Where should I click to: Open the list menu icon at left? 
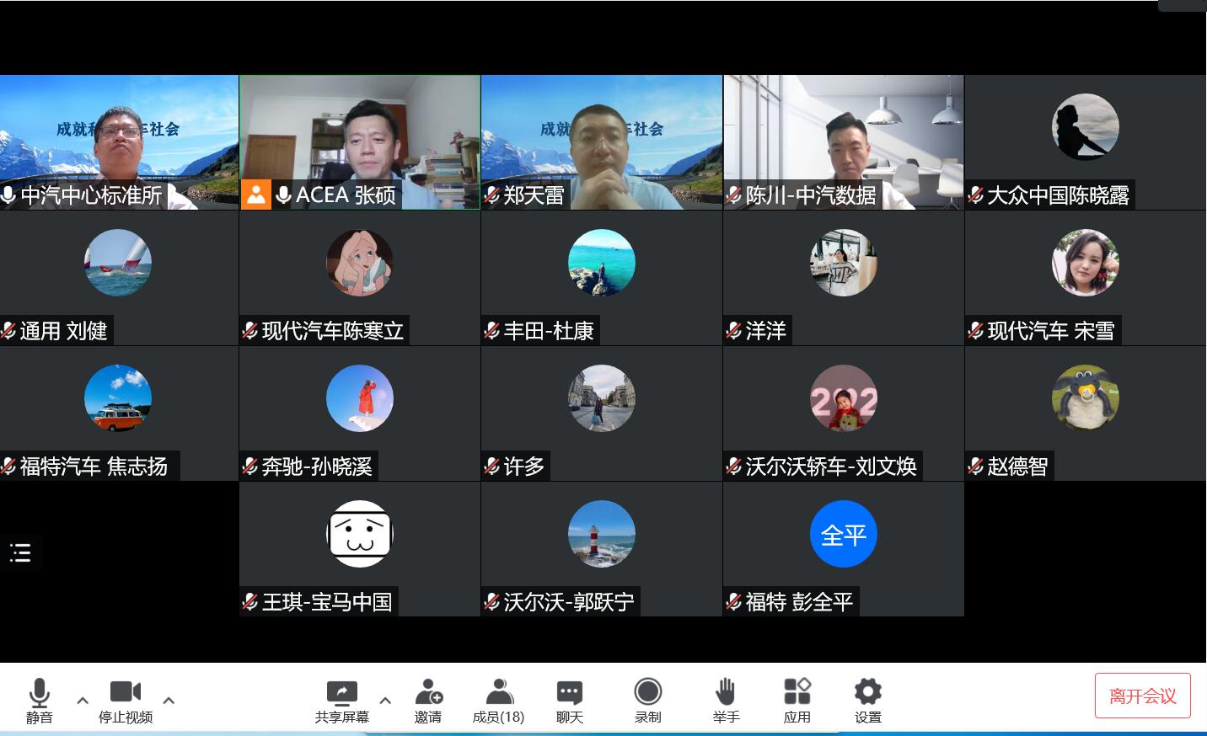[x=20, y=552]
